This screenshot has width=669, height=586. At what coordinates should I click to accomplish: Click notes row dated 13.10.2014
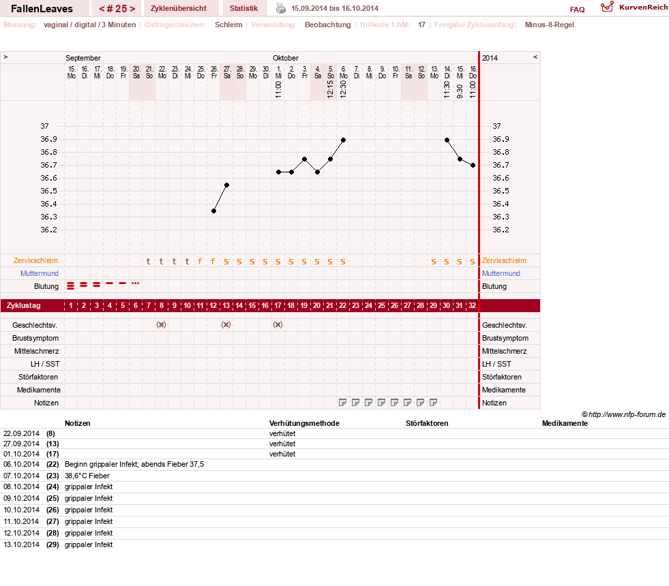[x=334, y=544]
